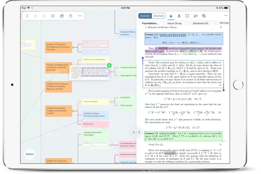Collapse Chapter 12 Skorohod node branch

[73, 47]
